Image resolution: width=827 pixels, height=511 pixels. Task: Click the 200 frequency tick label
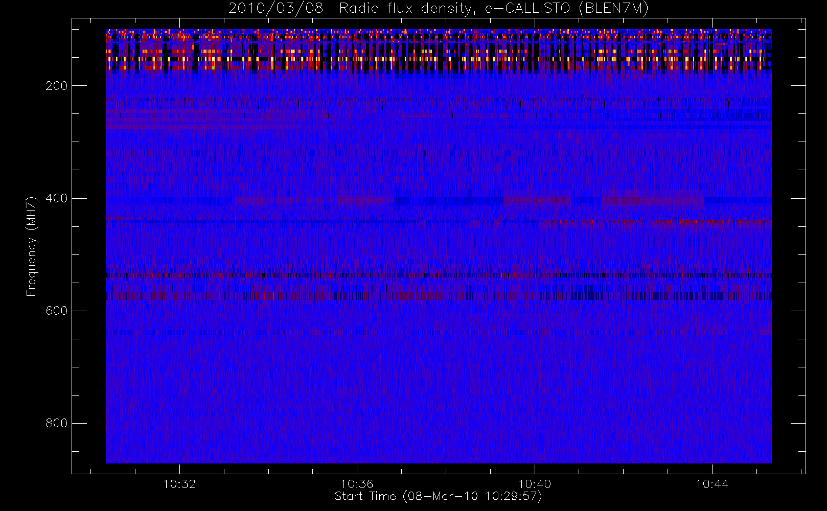57,86
